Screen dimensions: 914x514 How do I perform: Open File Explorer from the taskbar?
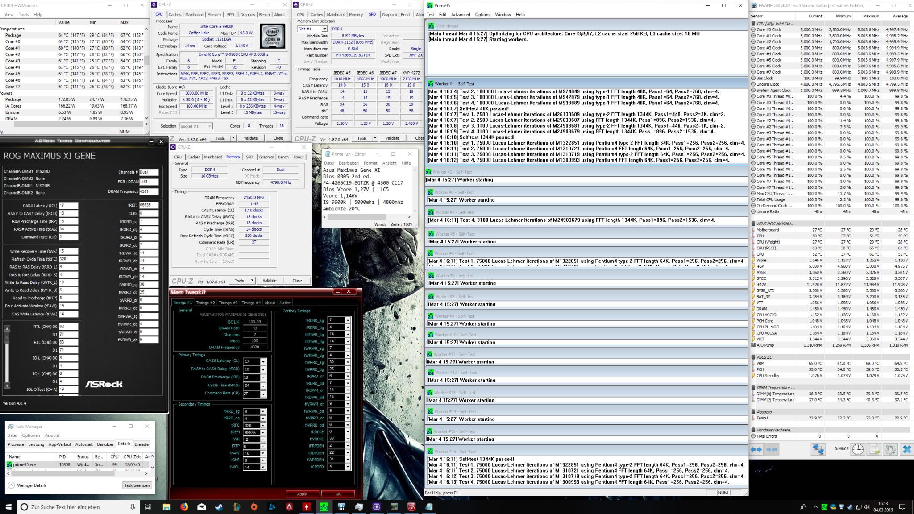pyautogui.click(x=166, y=507)
